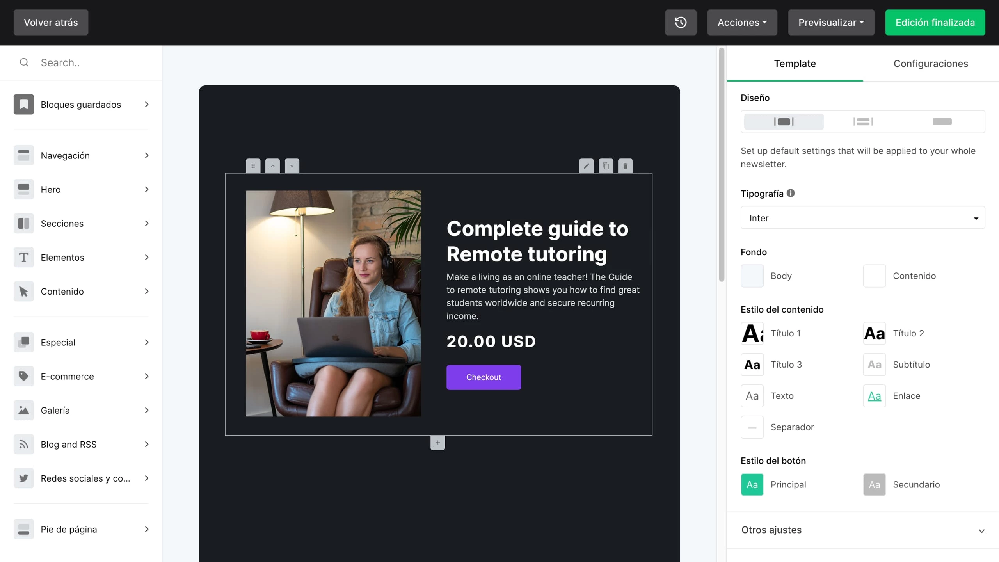This screenshot has height=562, width=999.
Task: Click the version history clock icon
Action: click(681, 22)
